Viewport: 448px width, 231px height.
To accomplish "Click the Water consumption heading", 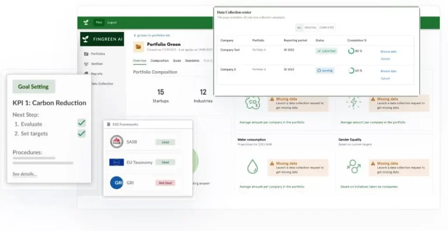I will (252, 140).
